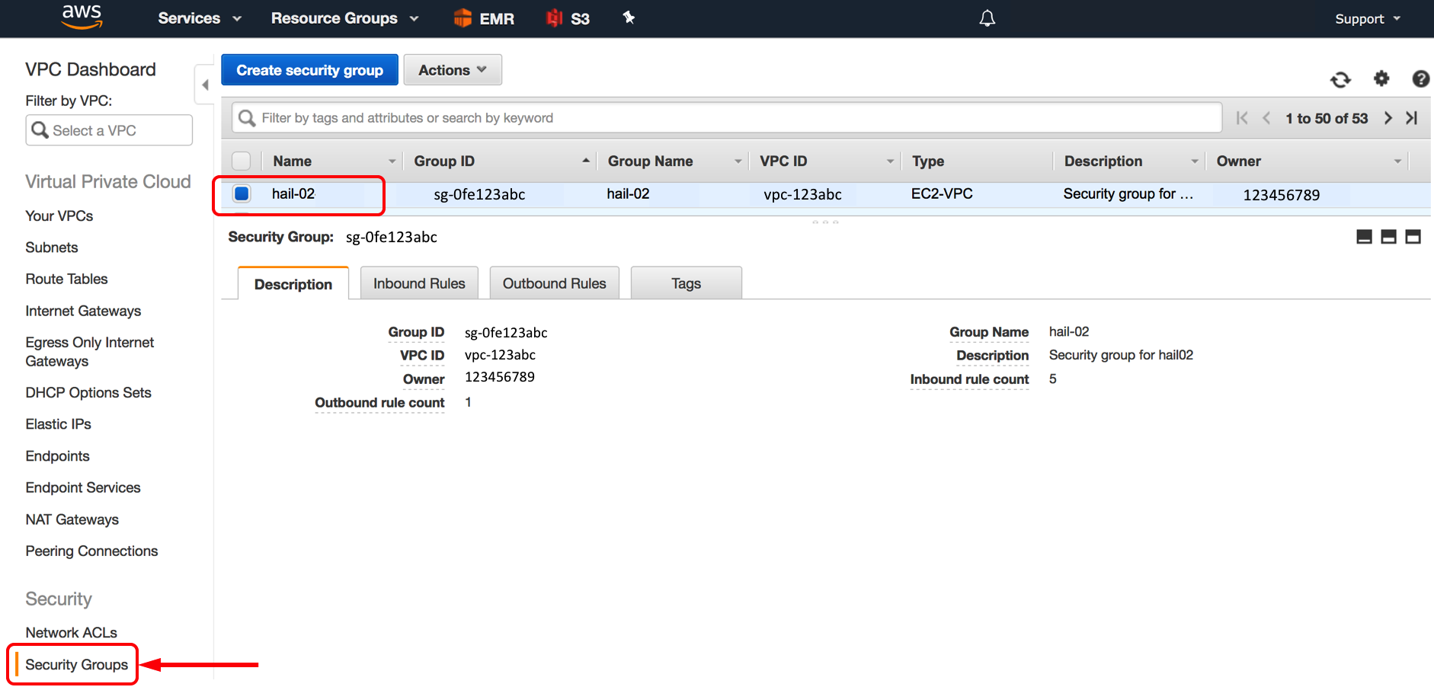Open the Group Name column dropdown arrow

(x=738, y=161)
